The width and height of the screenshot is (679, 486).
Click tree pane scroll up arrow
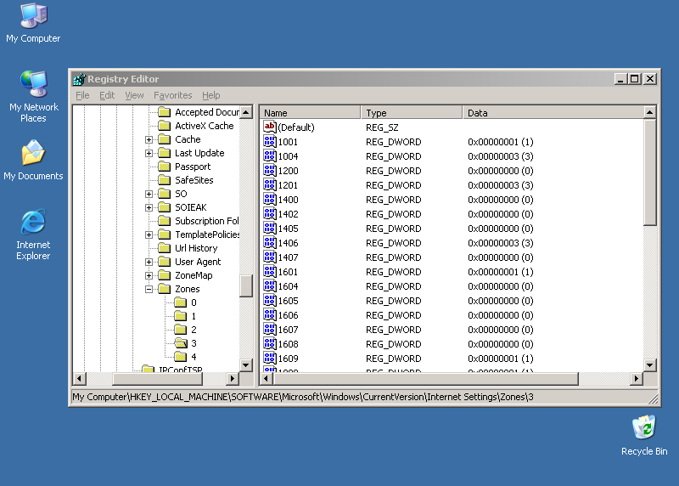tap(246, 112)
